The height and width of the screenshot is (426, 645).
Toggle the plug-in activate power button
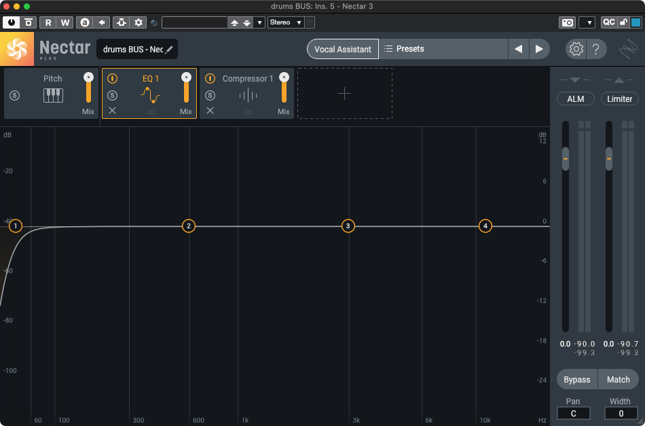11,22
